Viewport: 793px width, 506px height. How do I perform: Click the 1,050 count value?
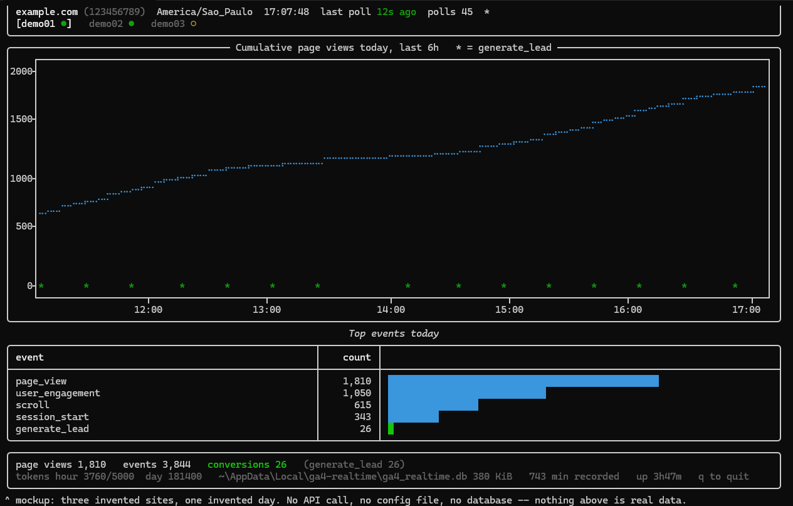click(357, 393)
